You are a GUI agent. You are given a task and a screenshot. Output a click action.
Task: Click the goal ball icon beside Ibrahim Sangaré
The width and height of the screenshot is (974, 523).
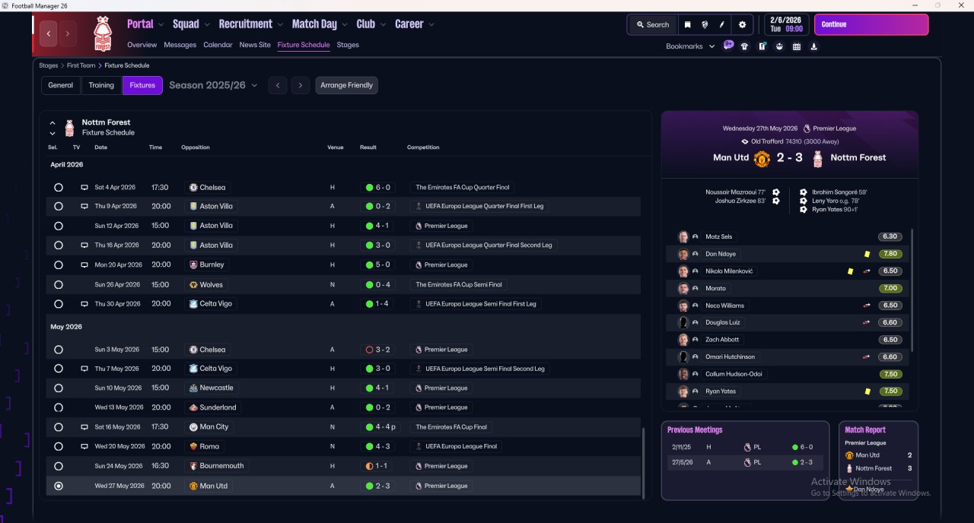[804, 192]
